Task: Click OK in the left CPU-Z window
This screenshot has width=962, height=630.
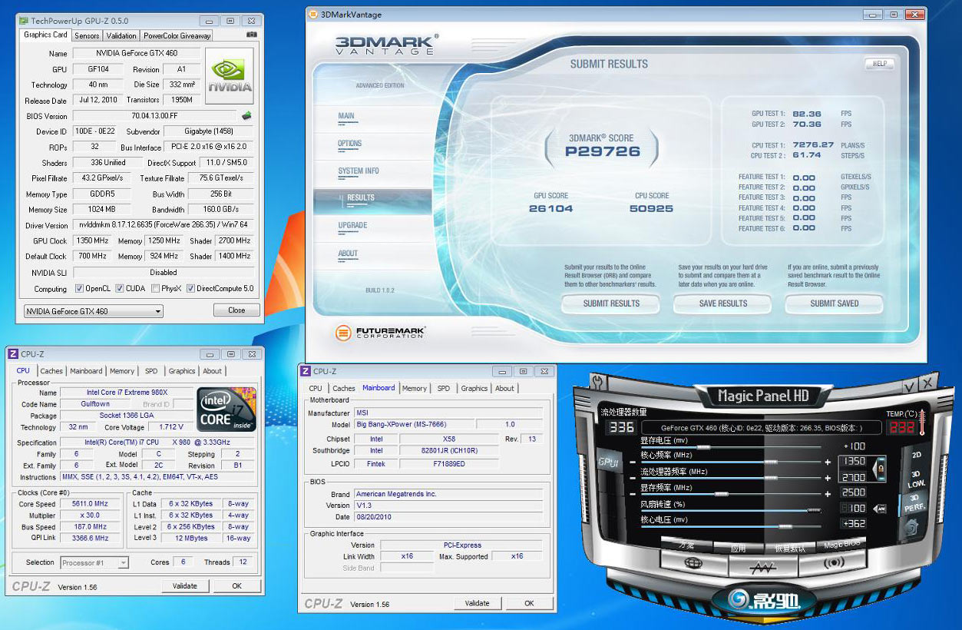Action: pos(236,585)
